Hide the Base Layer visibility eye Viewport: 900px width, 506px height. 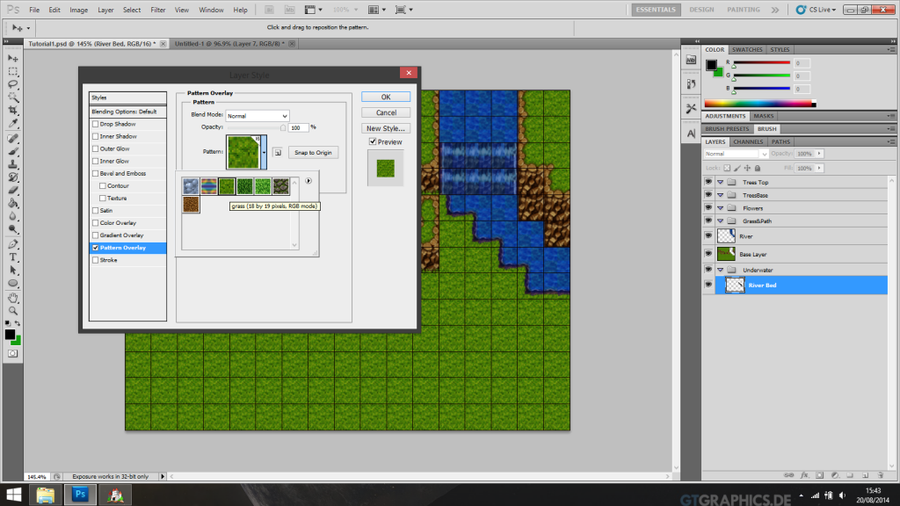click(x=708, y=254)
